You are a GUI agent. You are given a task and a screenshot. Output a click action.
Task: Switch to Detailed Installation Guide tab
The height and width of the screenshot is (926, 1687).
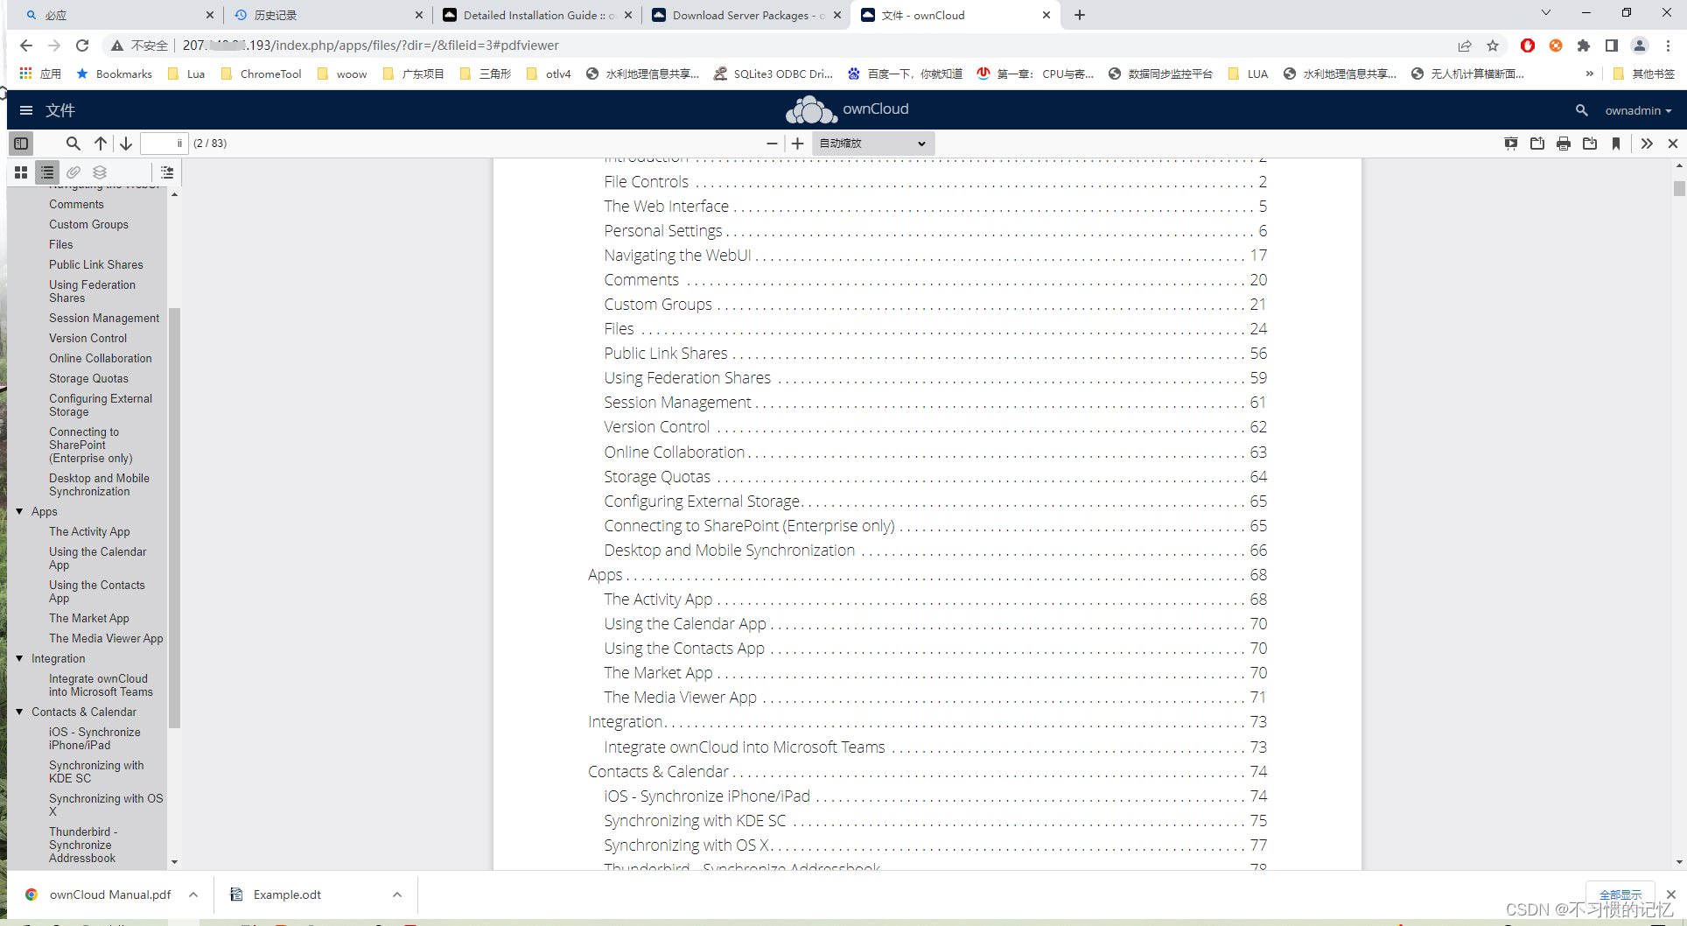(x=537, y=15)
